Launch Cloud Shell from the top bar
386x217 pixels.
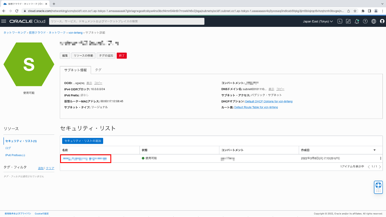tap(340, 21)
